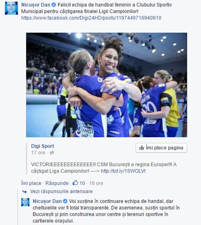Image resolution: width=201 pixels, height=225 pixels.
Task: Open Nicușor Dan's name link in main comment
Action: pos(36,5)
